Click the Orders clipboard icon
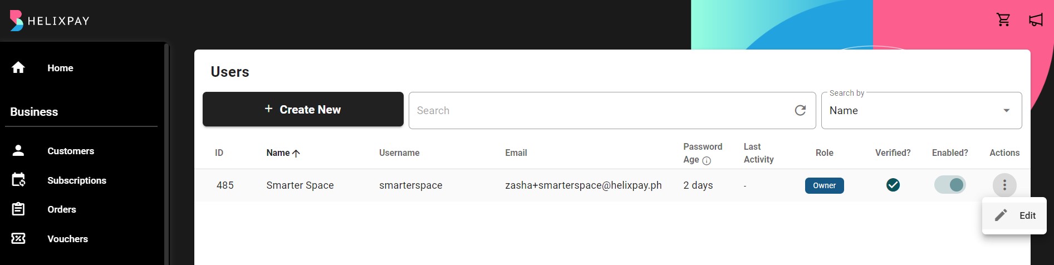Viewport: 1054px width, 265px height. (x=18, y=209)
